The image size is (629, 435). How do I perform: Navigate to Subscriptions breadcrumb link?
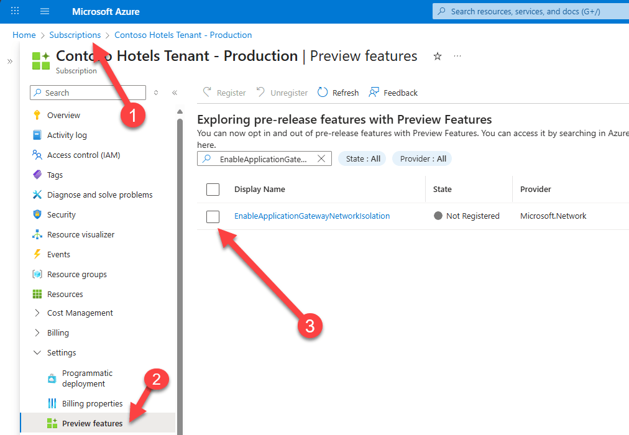(x=75, y=35)
